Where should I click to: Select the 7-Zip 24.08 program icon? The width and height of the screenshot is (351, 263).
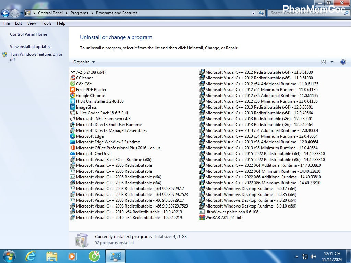(x=72, y=72)
